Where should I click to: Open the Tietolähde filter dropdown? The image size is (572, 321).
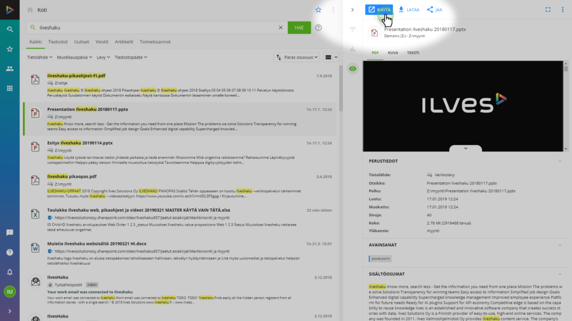pos(40,57)
